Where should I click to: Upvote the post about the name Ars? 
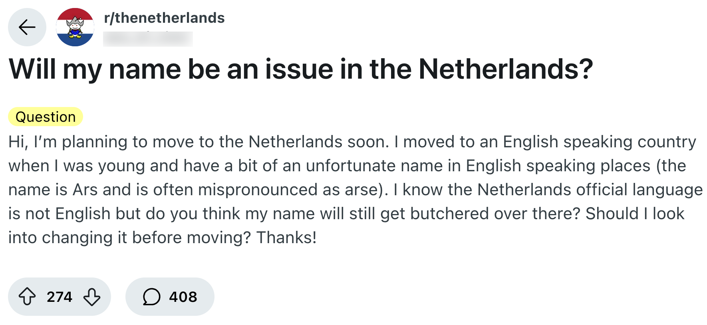pyautogui.click(x=27, y=297)
